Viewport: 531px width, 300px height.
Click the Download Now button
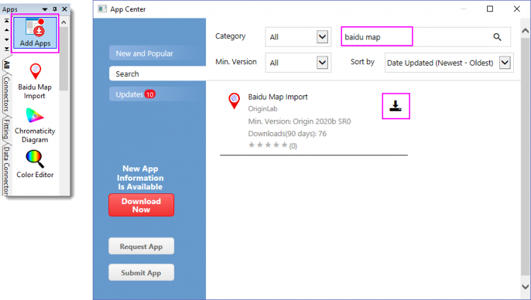141,205
